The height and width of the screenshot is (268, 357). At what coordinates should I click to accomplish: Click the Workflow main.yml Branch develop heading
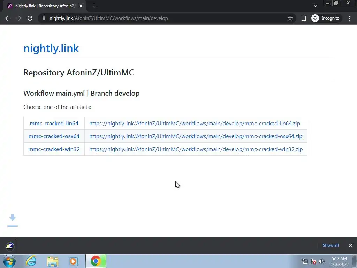[82, 93]
